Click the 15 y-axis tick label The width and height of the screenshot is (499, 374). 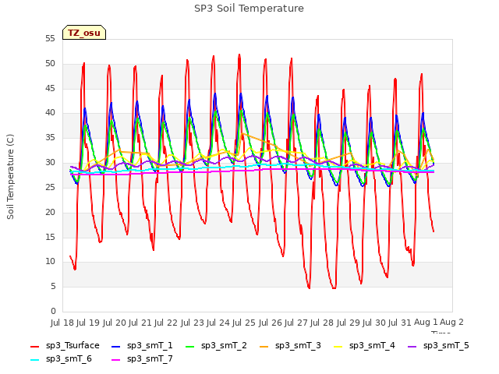point(50,237)
